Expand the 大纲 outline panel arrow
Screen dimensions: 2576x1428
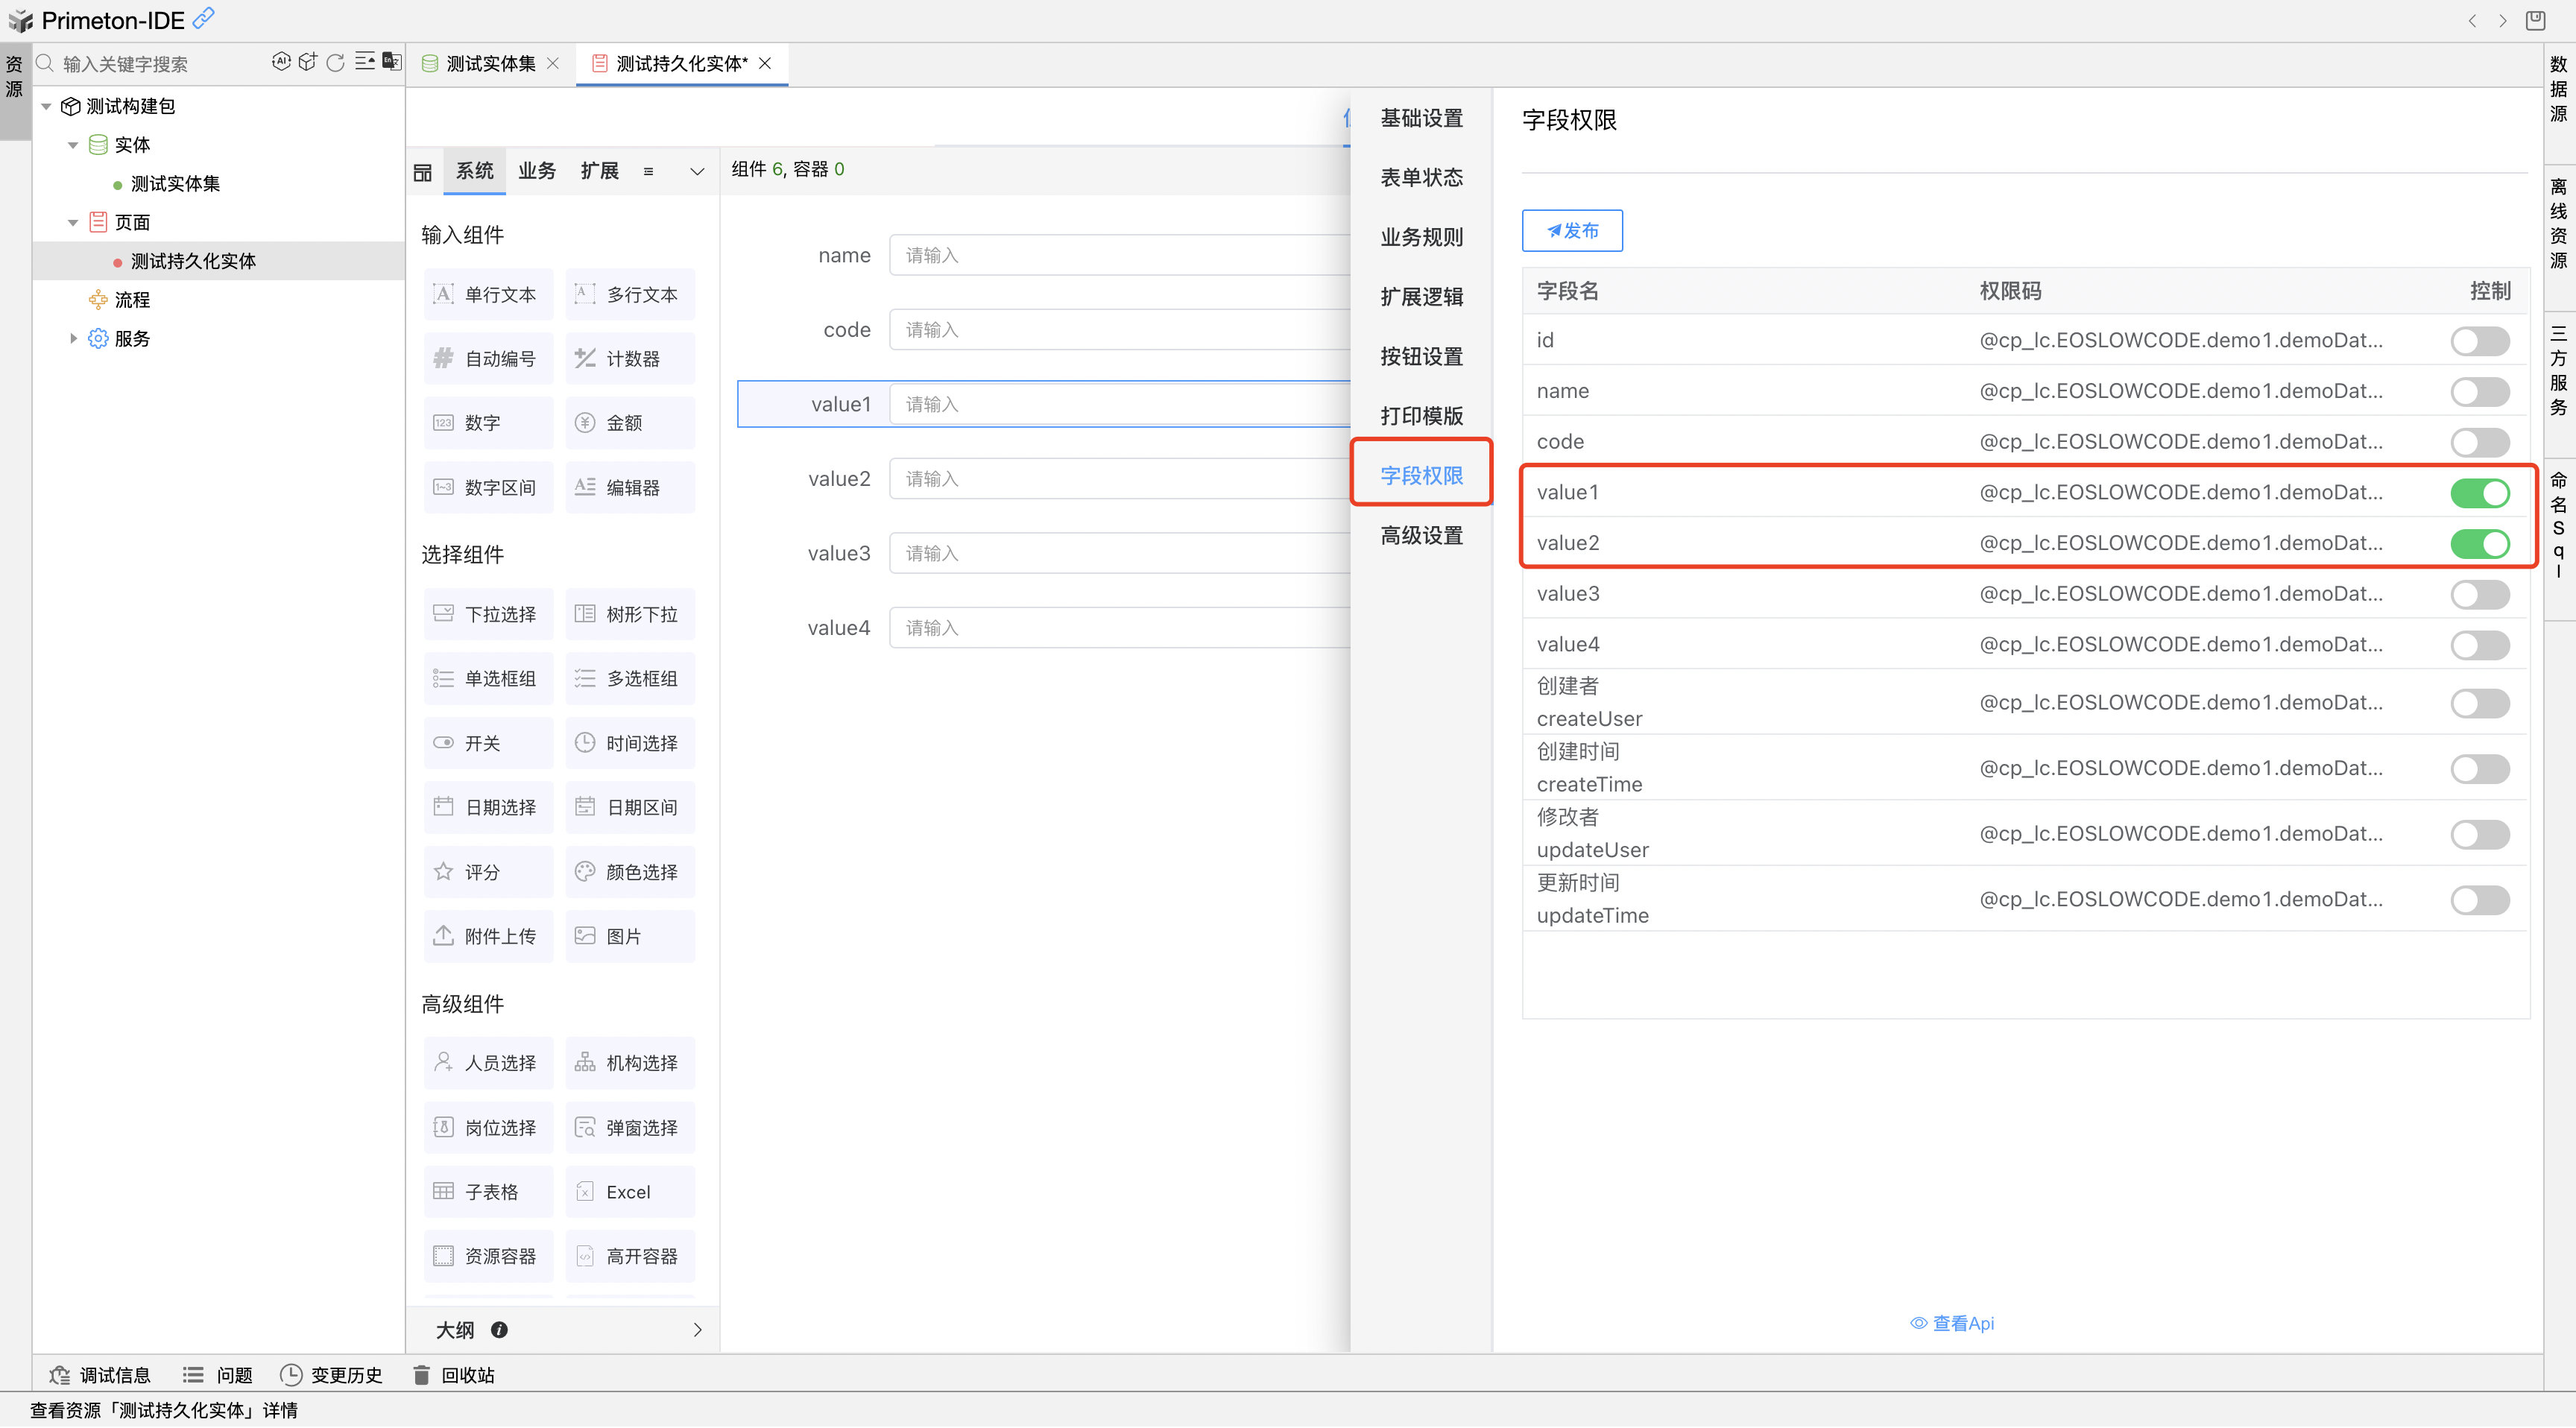click(697, 1329)
